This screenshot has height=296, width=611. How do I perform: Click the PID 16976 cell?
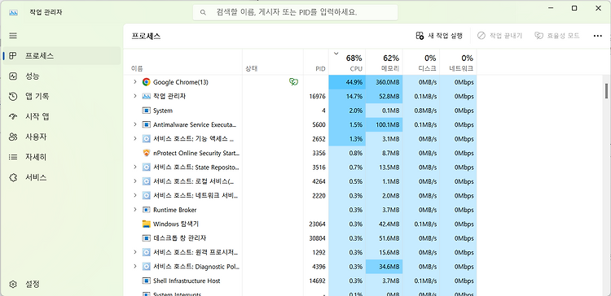(x=316, y=96)
